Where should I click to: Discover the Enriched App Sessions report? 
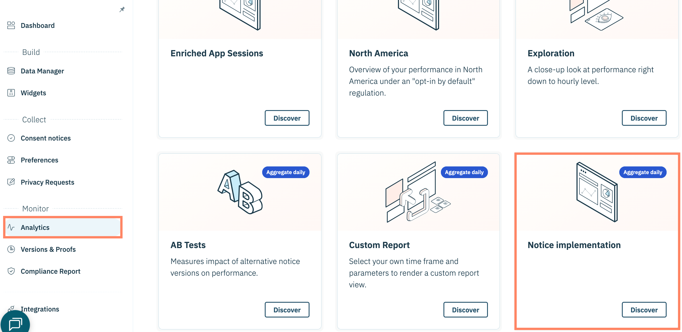point(287,118)
